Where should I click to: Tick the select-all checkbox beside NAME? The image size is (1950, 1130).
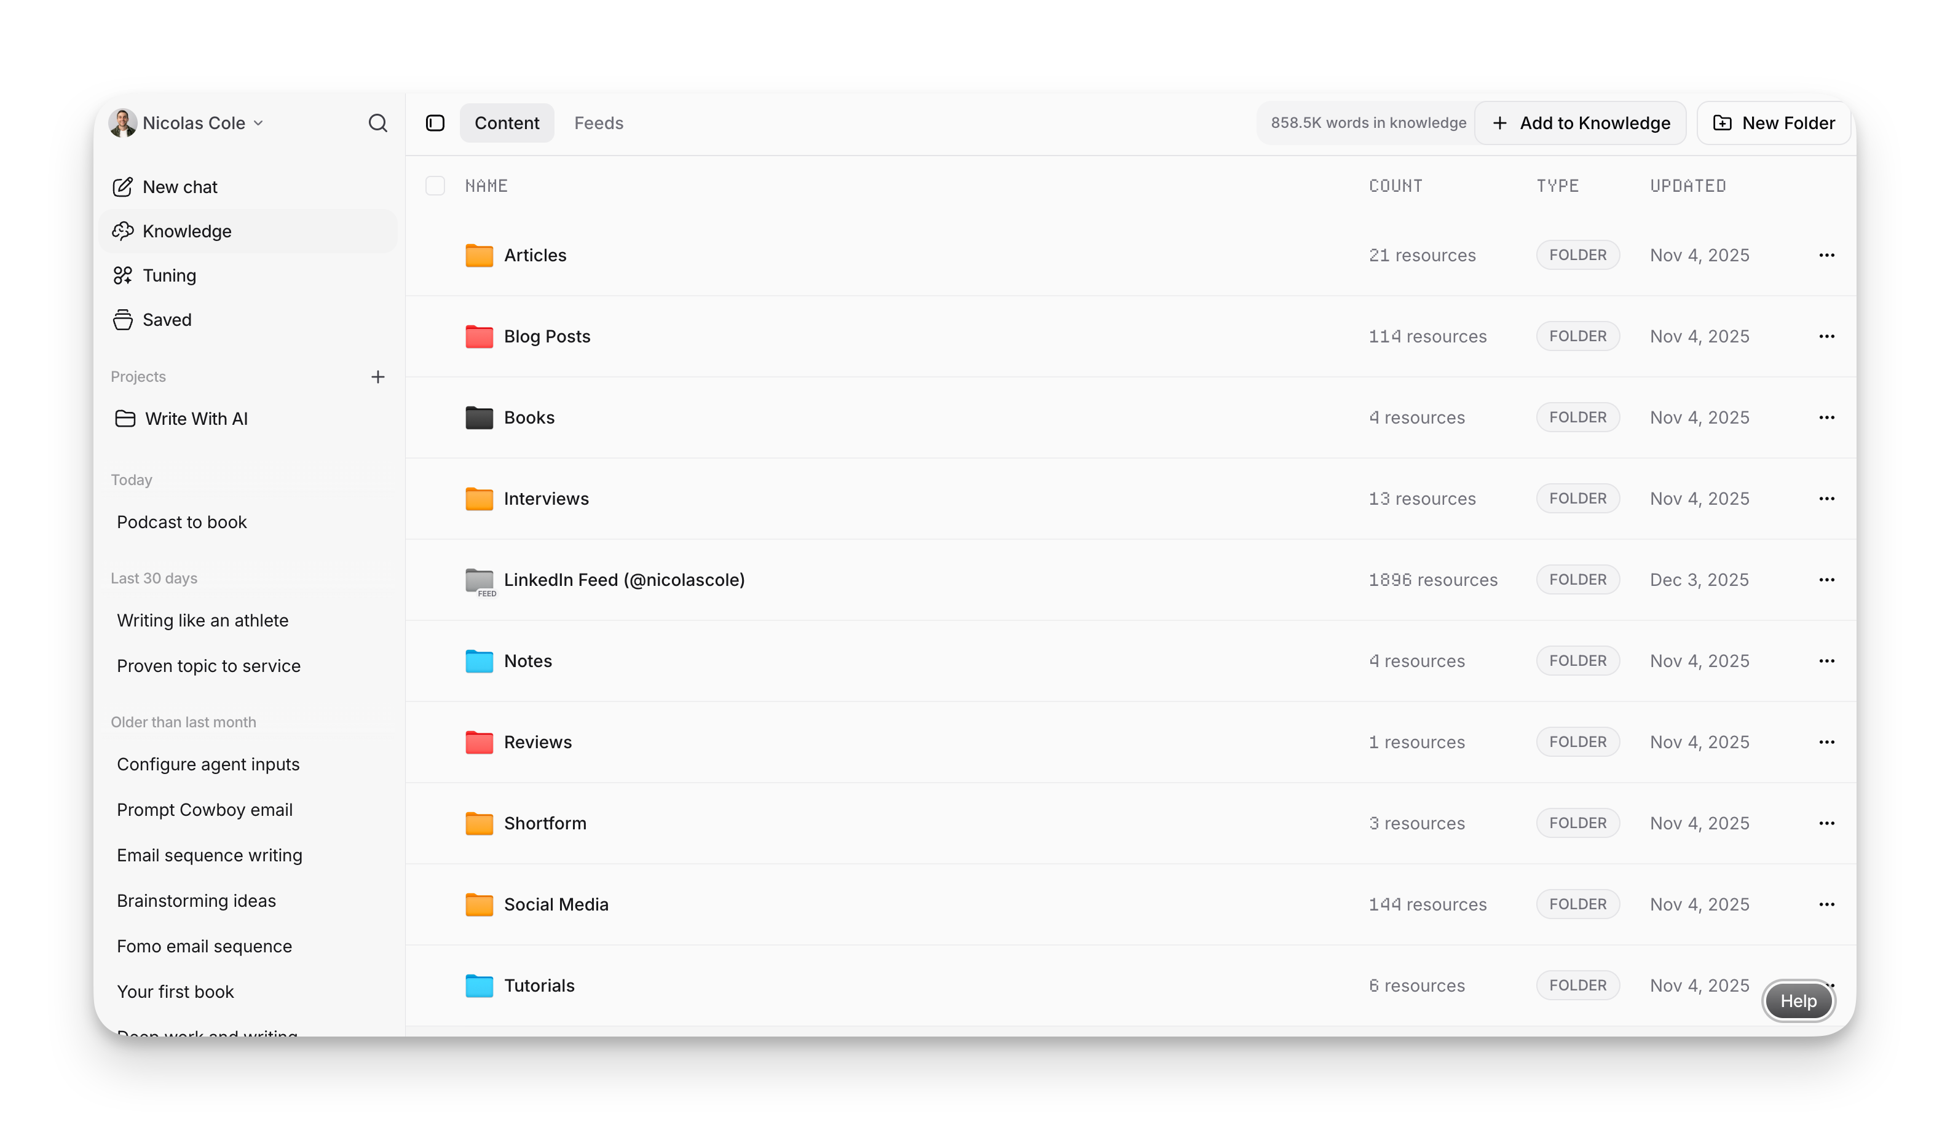[x=435, y=186]
